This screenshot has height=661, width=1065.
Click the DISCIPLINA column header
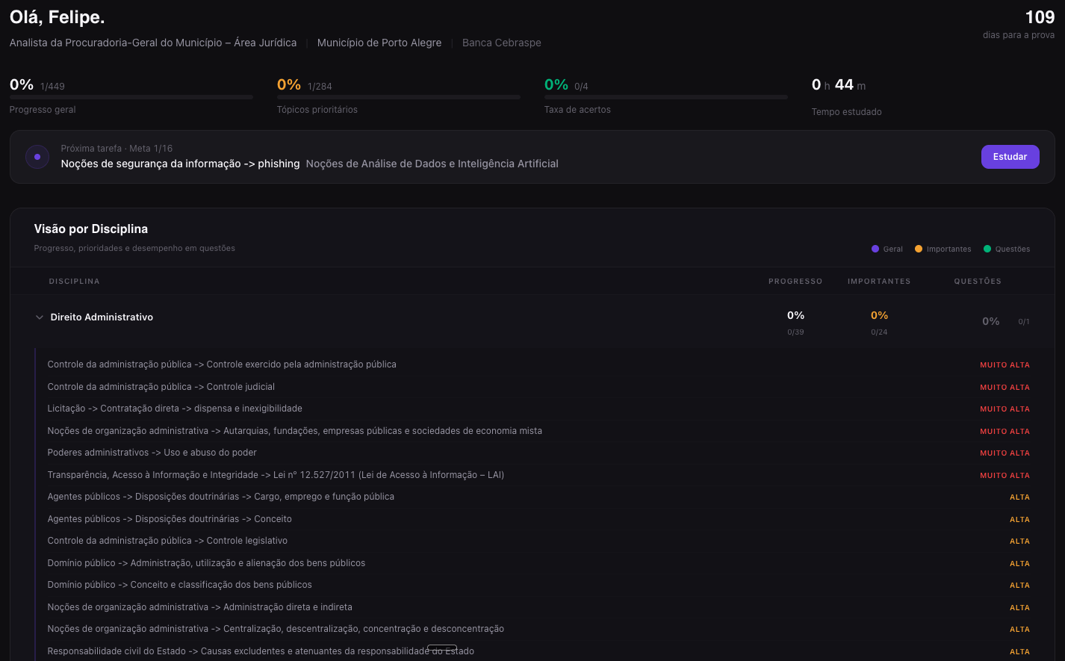point(74,281)
